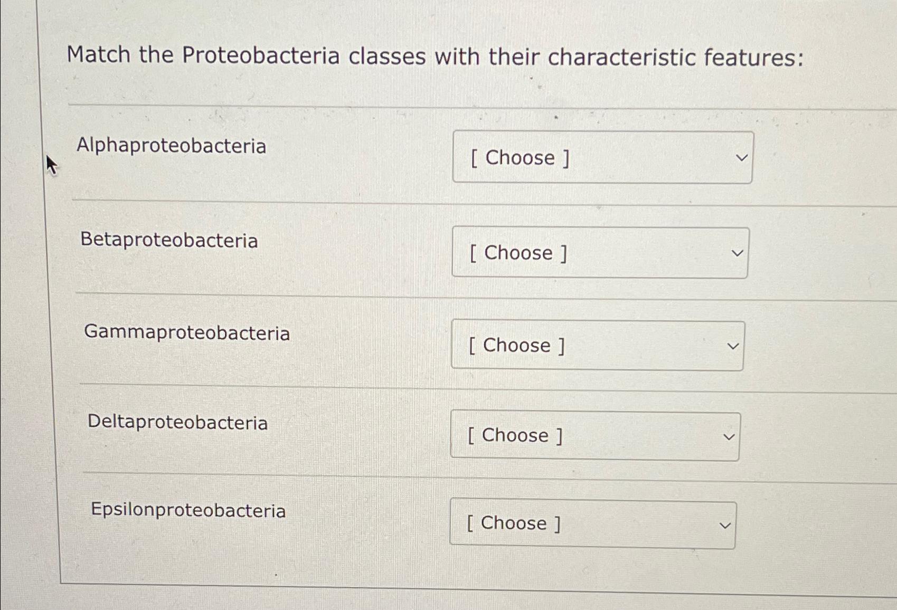This screenshot has height=610, width=897.
Task: Open the Deltaproteobacteria answer dropdown
Action: pos(594,435)
